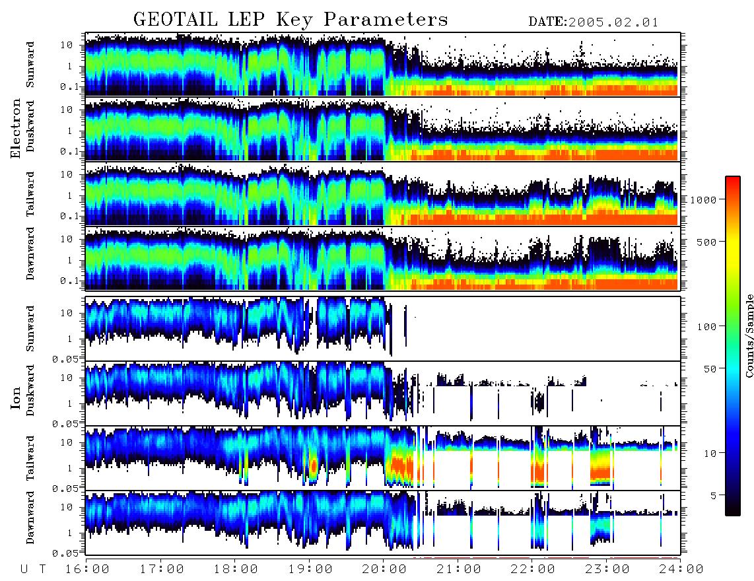Click the title GEOTAIL LEP Key Parameters
The image size is (754, 581).
point(291,20)
